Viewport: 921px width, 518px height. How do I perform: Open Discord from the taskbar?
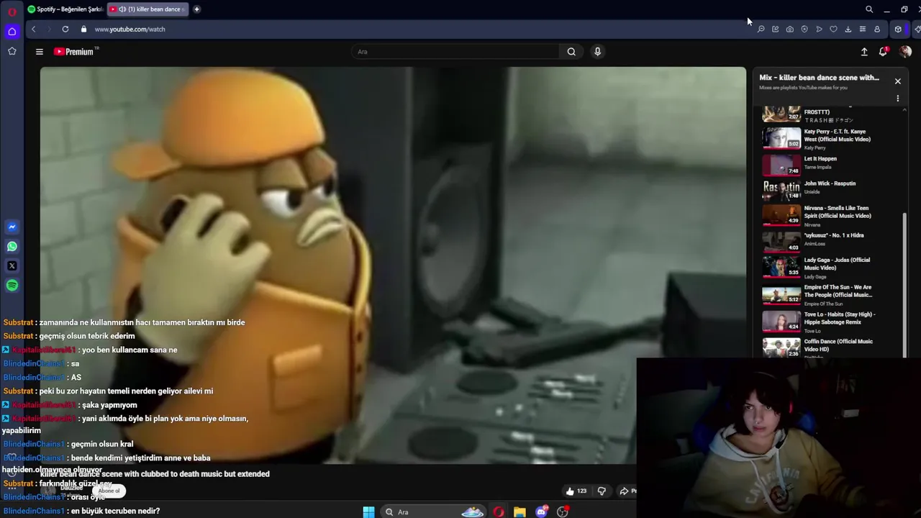click(542, 512)
